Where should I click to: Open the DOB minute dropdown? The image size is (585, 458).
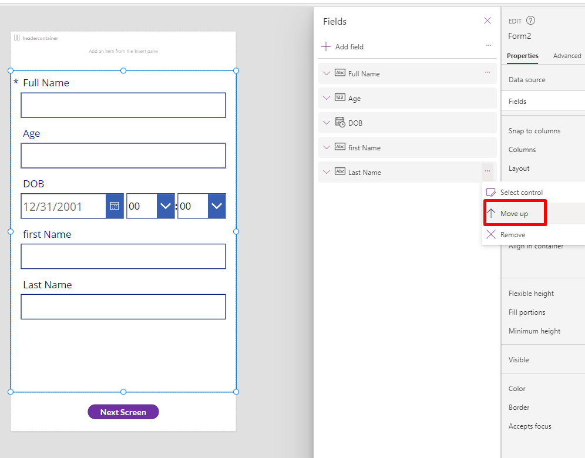pos(216,206)
